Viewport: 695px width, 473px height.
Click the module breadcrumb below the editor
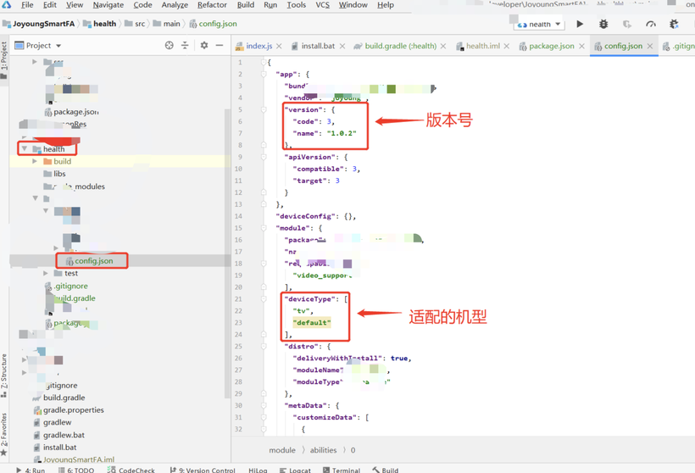(282, 450)
